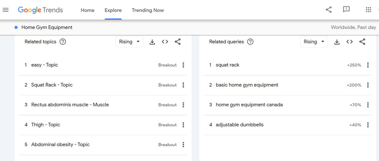Open the 'easy - Topic' row
379x161 pixels.
103,65
